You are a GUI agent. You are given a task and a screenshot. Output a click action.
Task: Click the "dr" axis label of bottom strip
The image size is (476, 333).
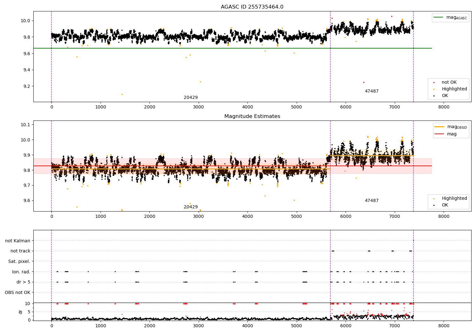(21, 312)
